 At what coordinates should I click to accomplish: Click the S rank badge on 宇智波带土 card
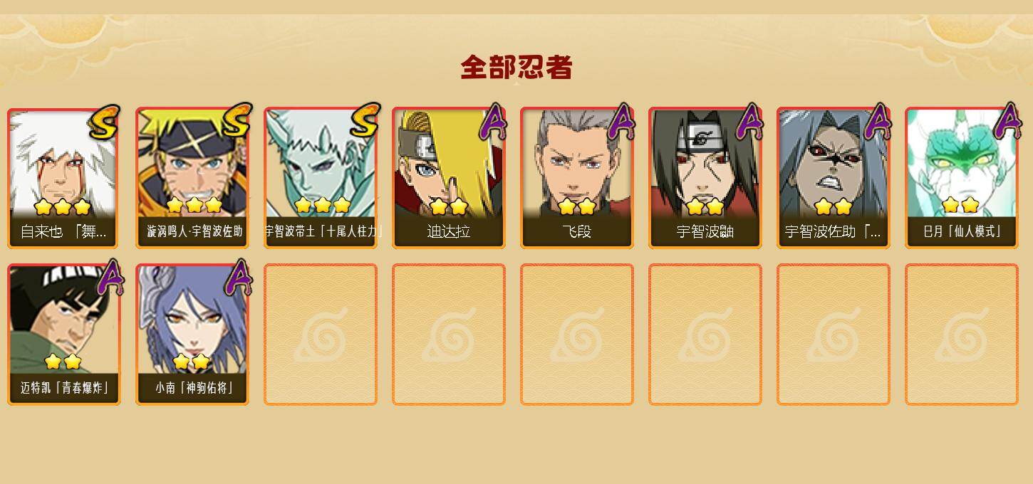[365, 120]
